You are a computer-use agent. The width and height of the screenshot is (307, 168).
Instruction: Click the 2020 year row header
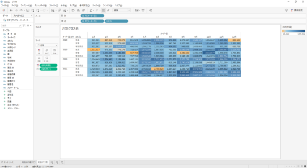(65, 59)
